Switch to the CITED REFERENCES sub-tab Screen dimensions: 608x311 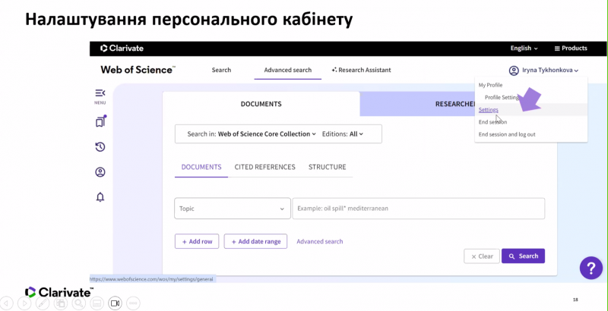coord(264,167)
